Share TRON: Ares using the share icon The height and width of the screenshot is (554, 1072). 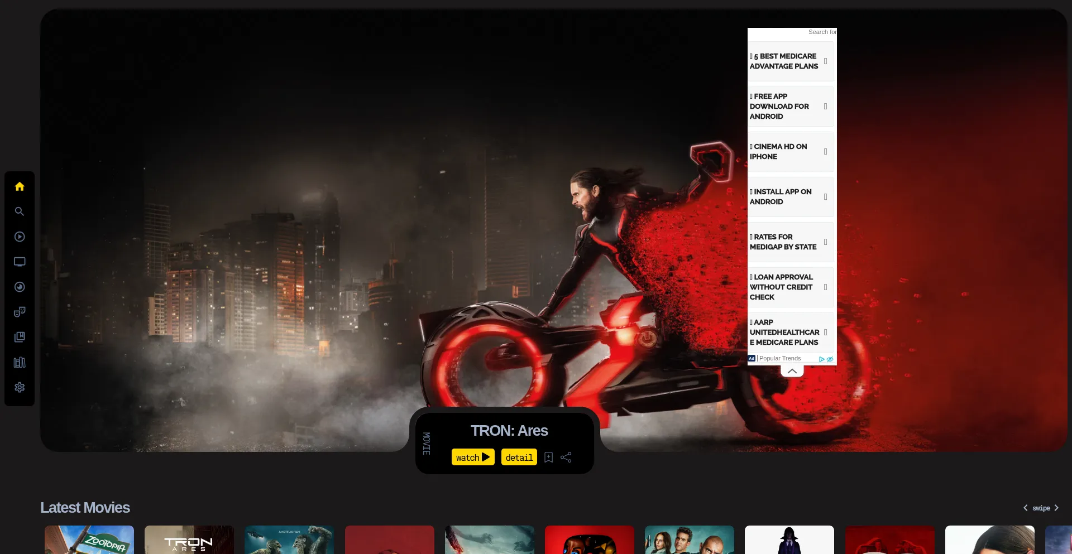[566, 457]
